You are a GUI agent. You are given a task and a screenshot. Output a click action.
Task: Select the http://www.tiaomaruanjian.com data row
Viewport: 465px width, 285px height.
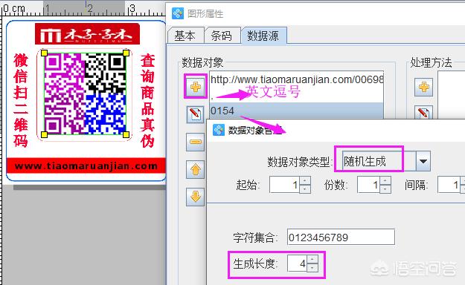coord(296,79)
